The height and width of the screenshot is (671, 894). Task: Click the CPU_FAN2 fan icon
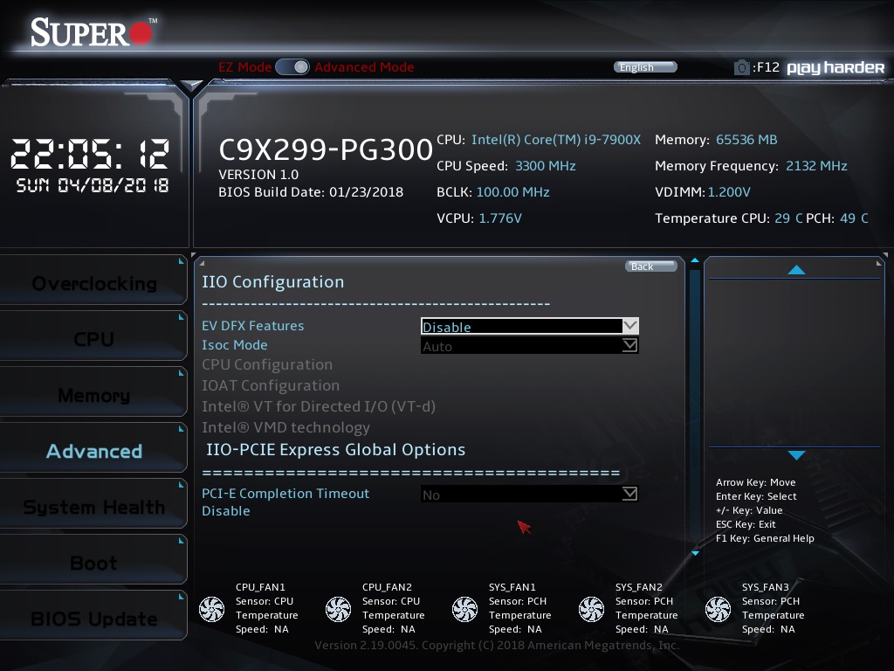(x=338, y=609)
